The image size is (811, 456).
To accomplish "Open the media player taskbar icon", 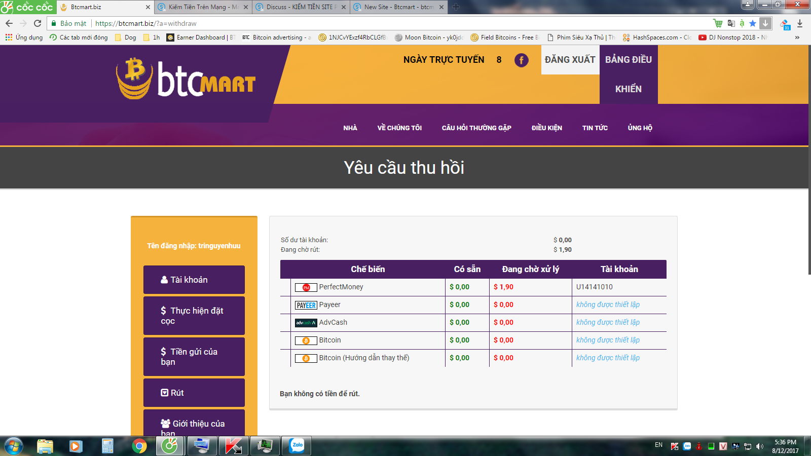I will pos(76,446).
